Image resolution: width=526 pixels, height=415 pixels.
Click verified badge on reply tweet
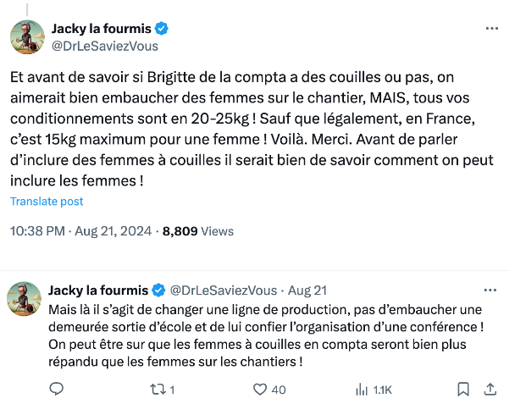click(x=157, y=290)
